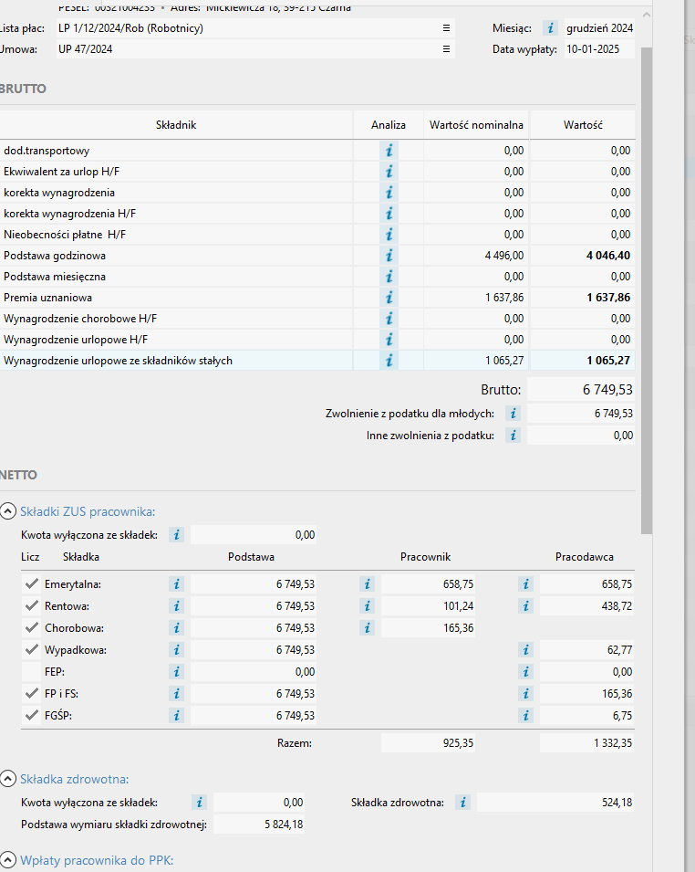Open the Lista płac selection list button

pyautogui.click(x=446, y=28)
